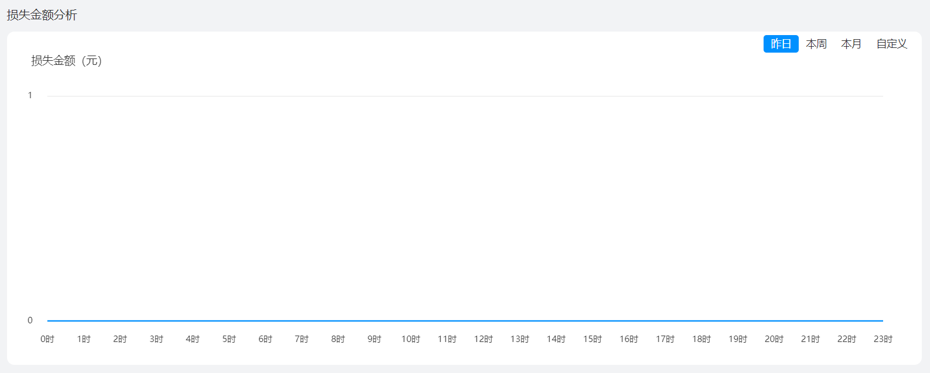Switch to the 本月 tab
Screen dimensions: 930x373
pos(851,44)
